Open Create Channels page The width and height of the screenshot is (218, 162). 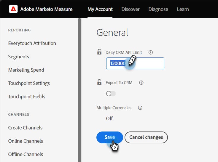(x=25, y=128)
